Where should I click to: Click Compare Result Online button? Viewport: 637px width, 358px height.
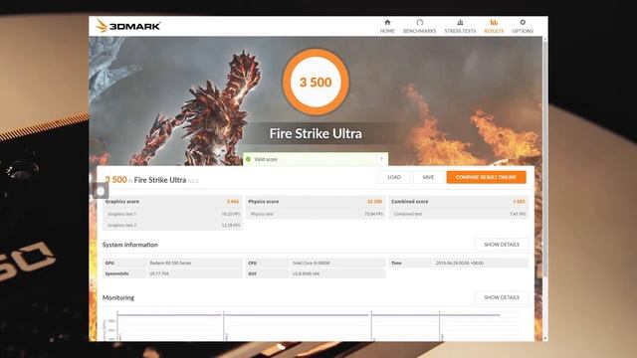coord(486,177)
